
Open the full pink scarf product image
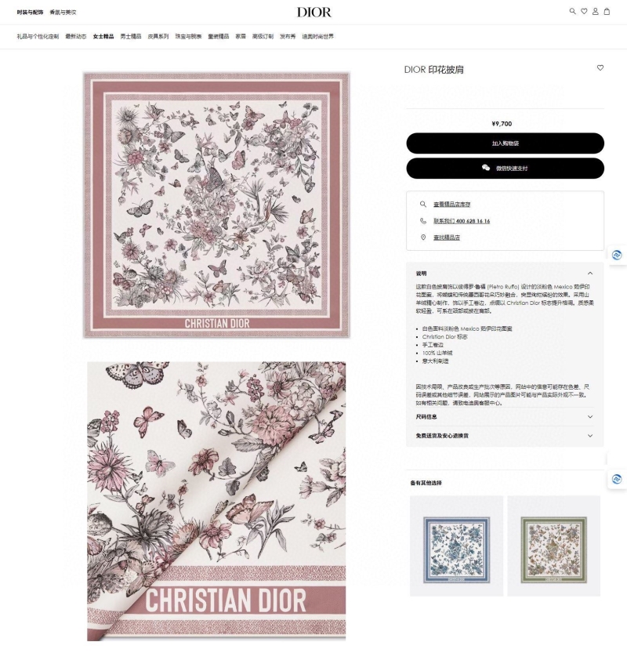216,205
